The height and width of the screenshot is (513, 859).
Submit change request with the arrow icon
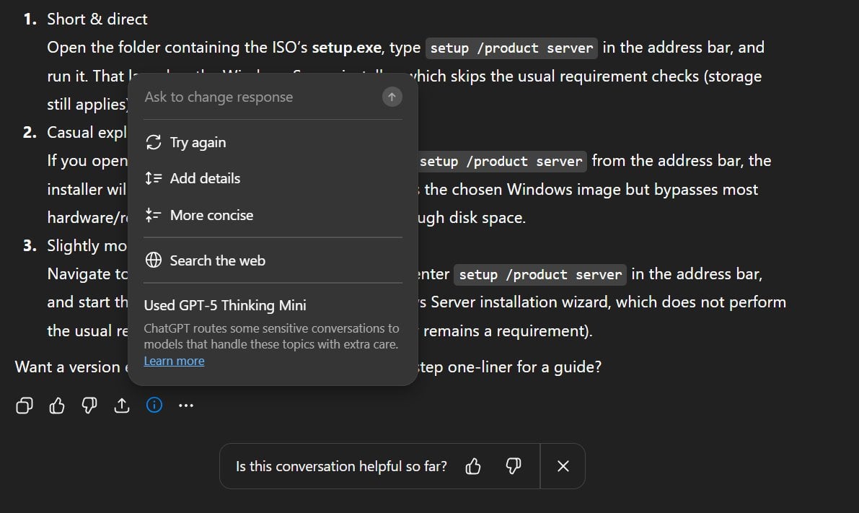click(x=392, y=96)
